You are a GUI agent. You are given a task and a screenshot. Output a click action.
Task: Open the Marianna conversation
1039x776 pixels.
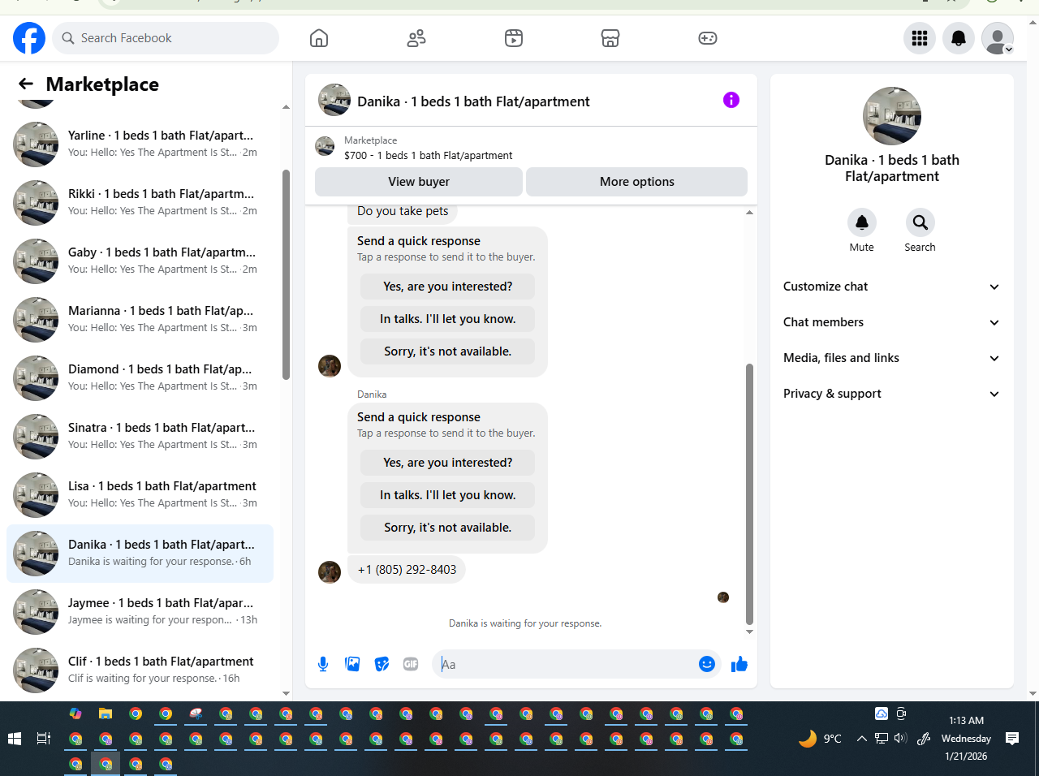pos(140,320)
